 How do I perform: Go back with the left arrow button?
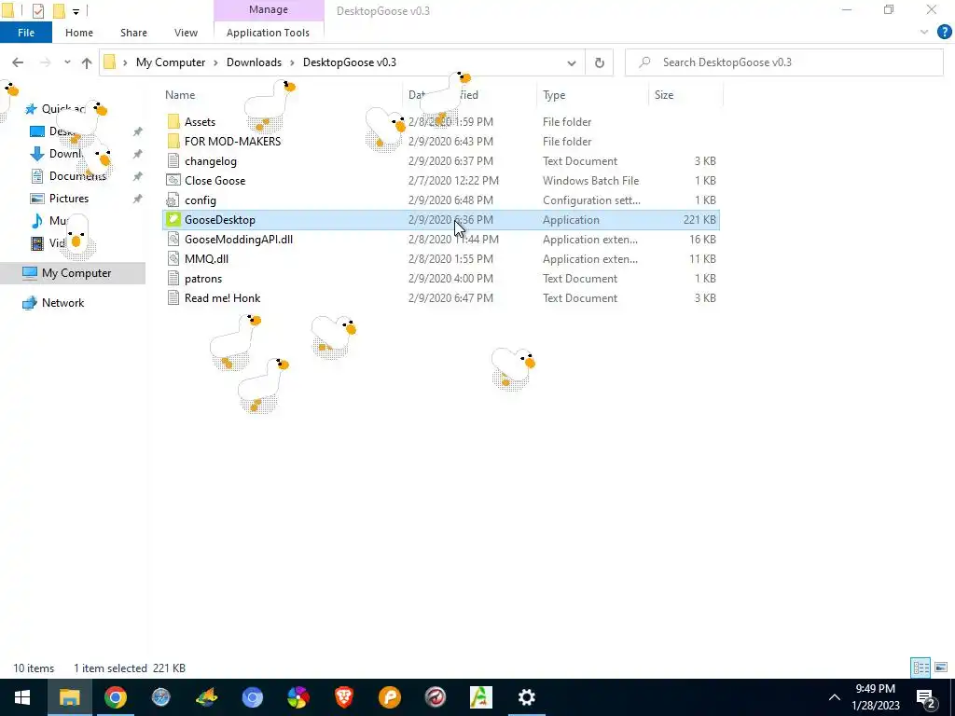click(x=18, y=62)
